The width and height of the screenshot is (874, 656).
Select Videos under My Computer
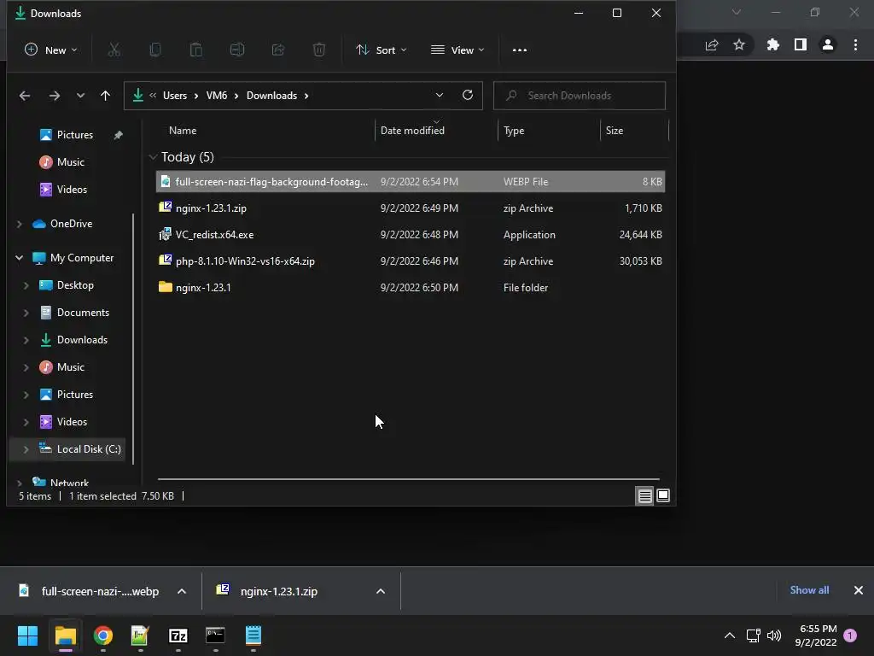[72, 422]
